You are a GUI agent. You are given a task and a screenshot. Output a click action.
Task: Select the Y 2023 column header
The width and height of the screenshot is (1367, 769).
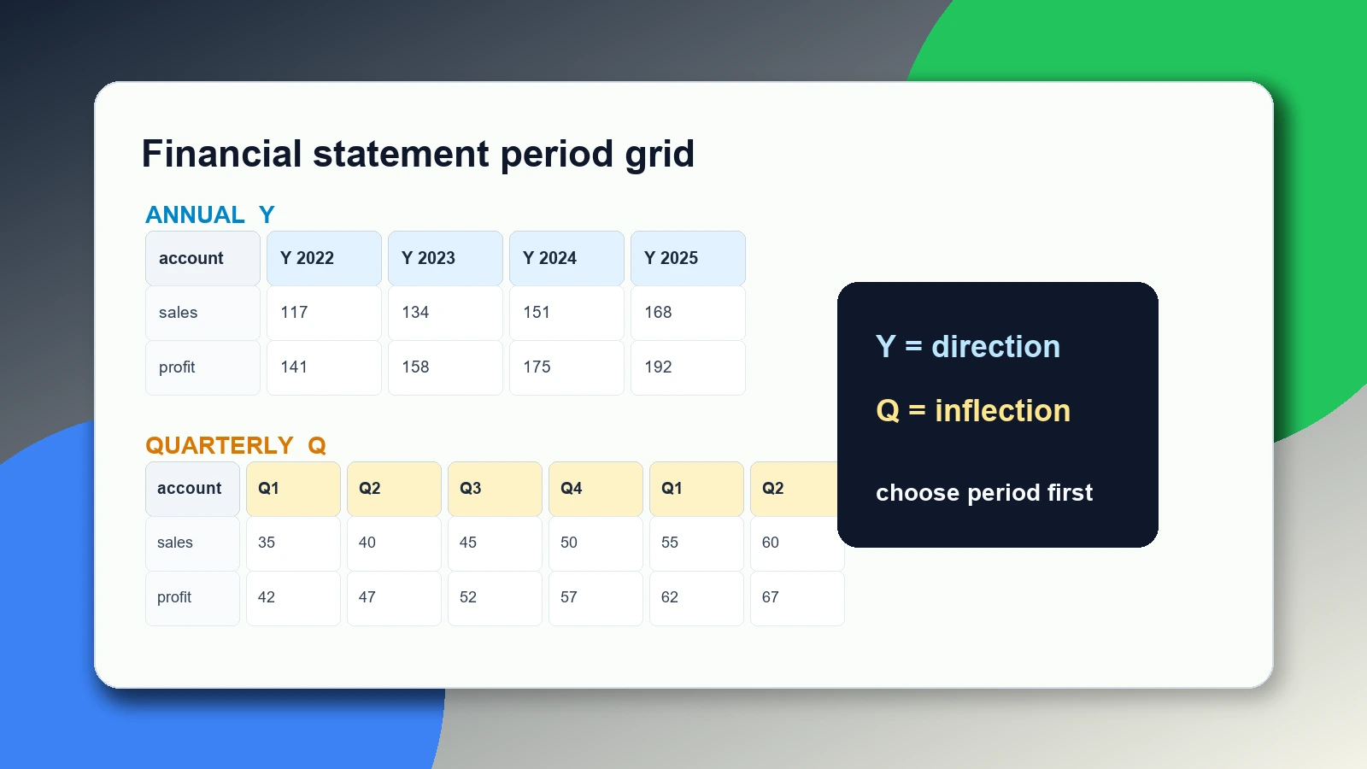coord(445,258)
